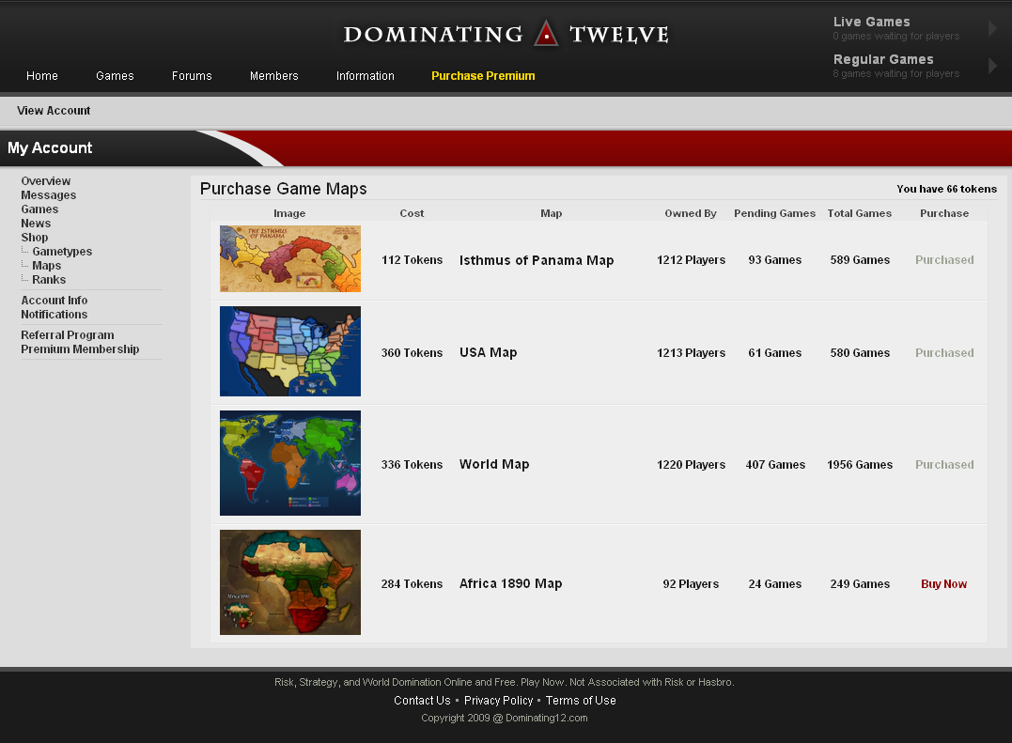
Task: Click the 1220 Players owned-by value
Action: pyautogui.click(x=691, y=464)
